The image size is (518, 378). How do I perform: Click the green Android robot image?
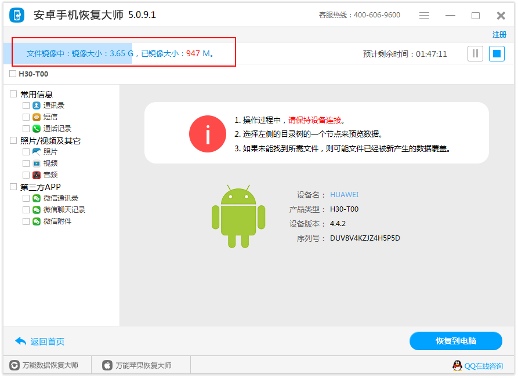point(238,216)
